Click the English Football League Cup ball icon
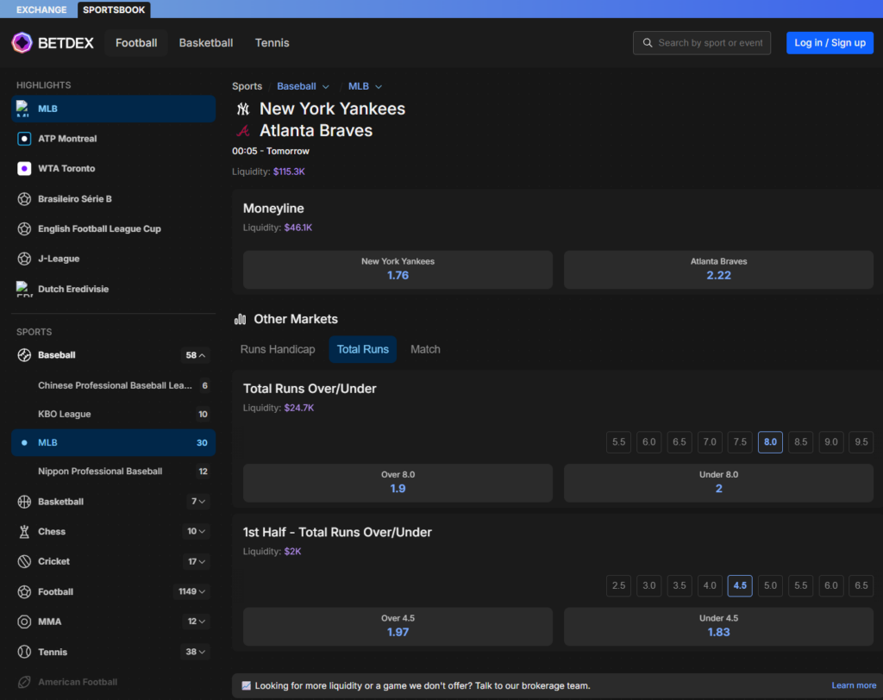883x700 pixels. 24,228
